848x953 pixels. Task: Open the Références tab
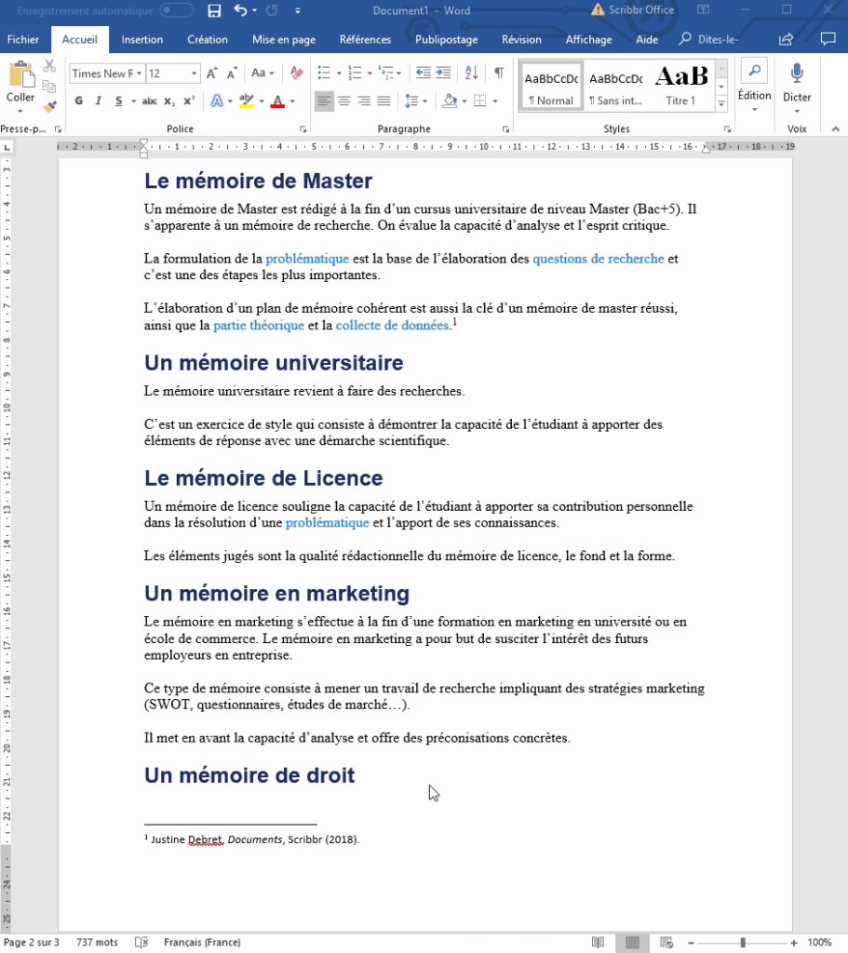365,39
